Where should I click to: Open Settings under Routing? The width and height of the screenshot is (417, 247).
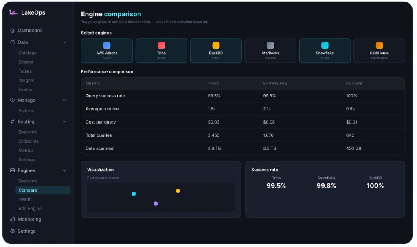pyautogui.click(x=26, y=160)
